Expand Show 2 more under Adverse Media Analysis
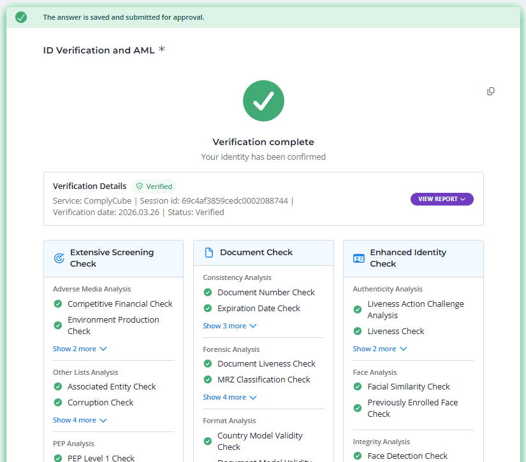This screenshot has height=462, width=526. click(x=80, y=349)
